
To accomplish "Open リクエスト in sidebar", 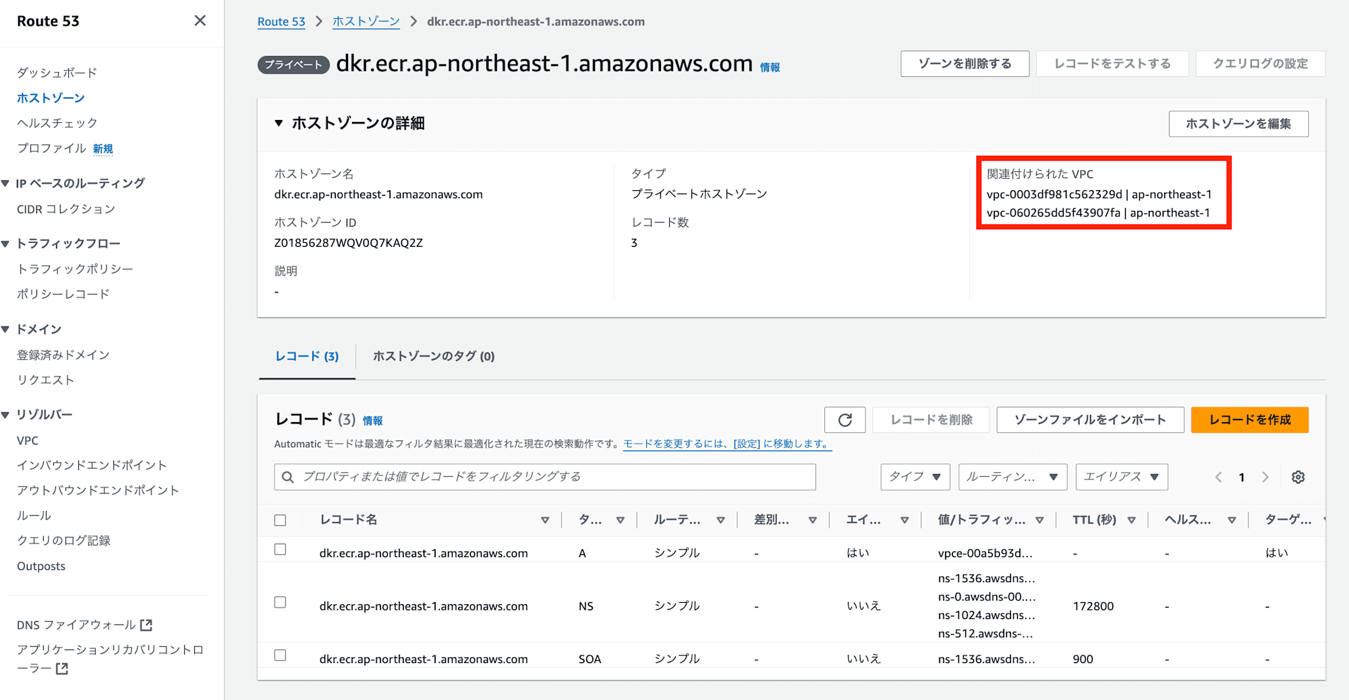I will click(x=45, y=380).
